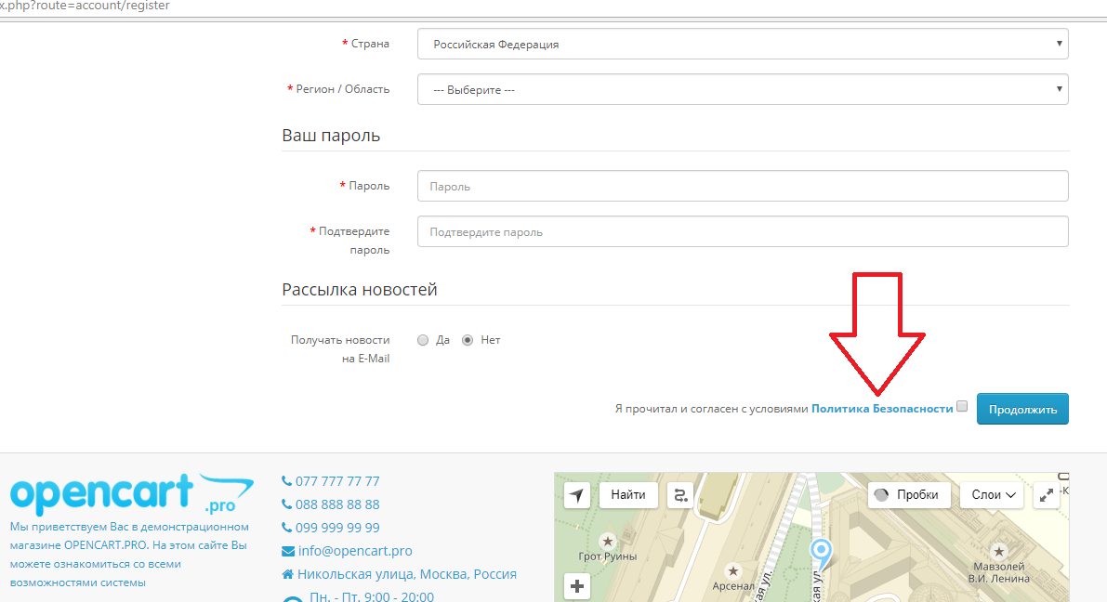This screenshot has width=1107, height=602.
Task: Click the envelope icon beside the email
Action: [288, 551]
